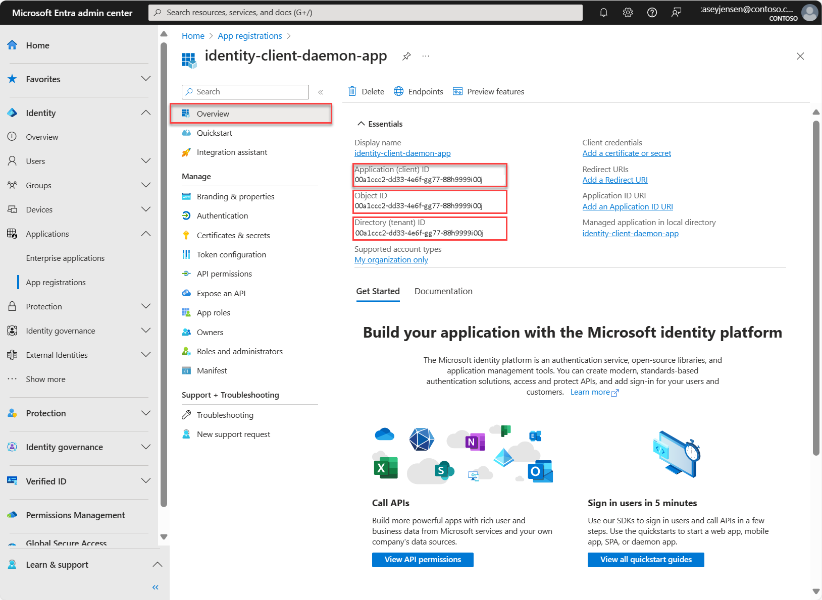Click the App roles icon
822x600 pixels.
(186, 312)
